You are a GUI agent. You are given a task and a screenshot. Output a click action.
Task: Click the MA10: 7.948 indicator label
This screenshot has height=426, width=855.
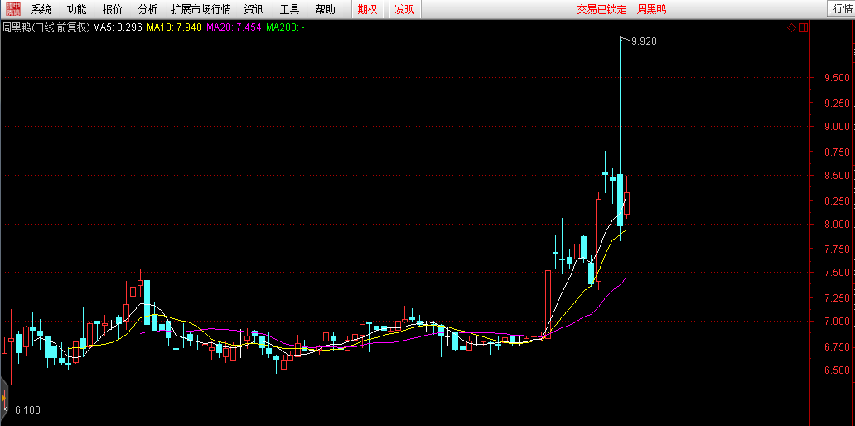pyautogui.click(x=175, y=28)
